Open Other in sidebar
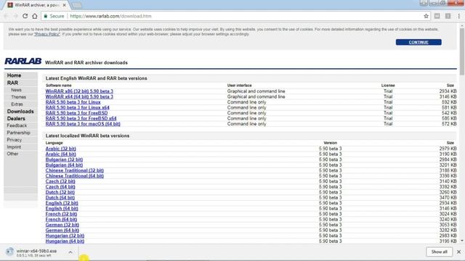 (13, 154)
